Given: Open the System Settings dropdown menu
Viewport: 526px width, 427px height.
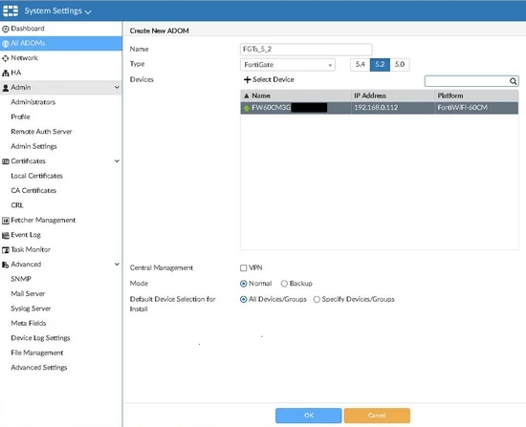Looking at the screenshot, I should 57,11.
